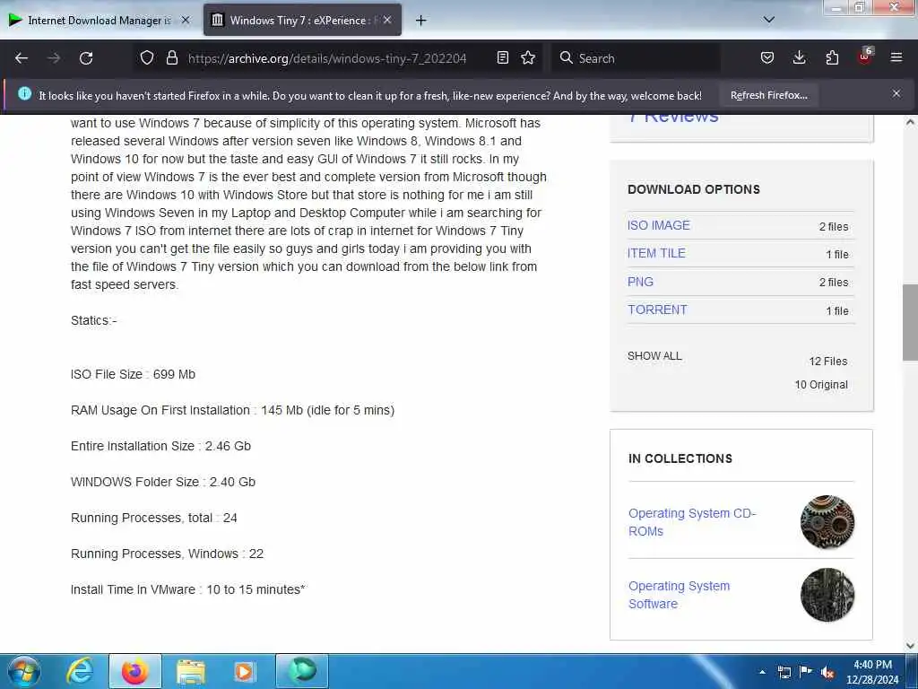This screenshot has height=689, width=918.
Task: Click the info icon in notification bar
Action: point(24,93)
